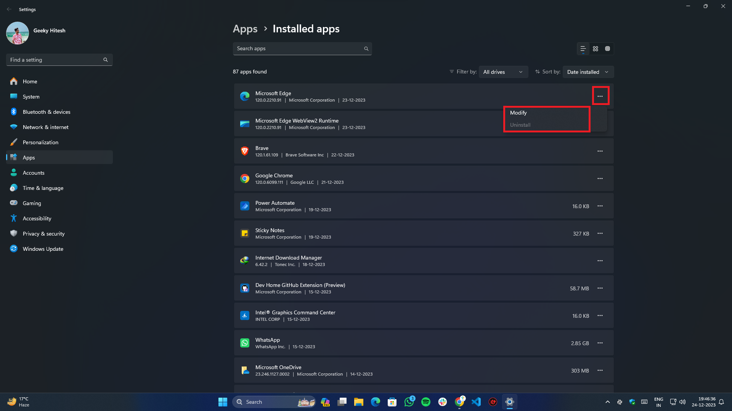The height and width of the screenshot is (411, 732).
Task: Click the list view layout icon
Action: 583,48
